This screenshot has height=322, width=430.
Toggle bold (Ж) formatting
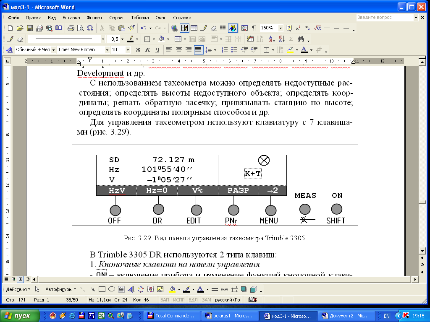click(138, 50)
